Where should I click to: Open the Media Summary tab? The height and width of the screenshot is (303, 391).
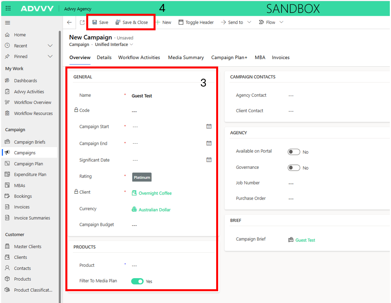pyautogui.click(x=186, y=57)
